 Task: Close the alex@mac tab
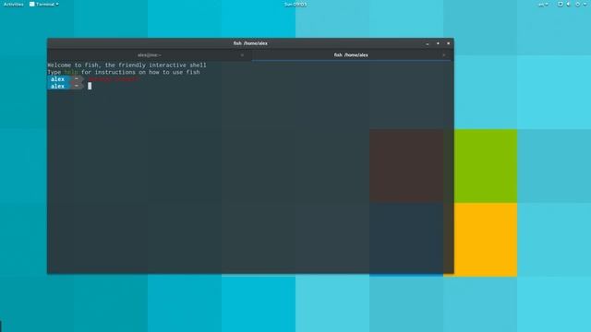pos(242,55)
